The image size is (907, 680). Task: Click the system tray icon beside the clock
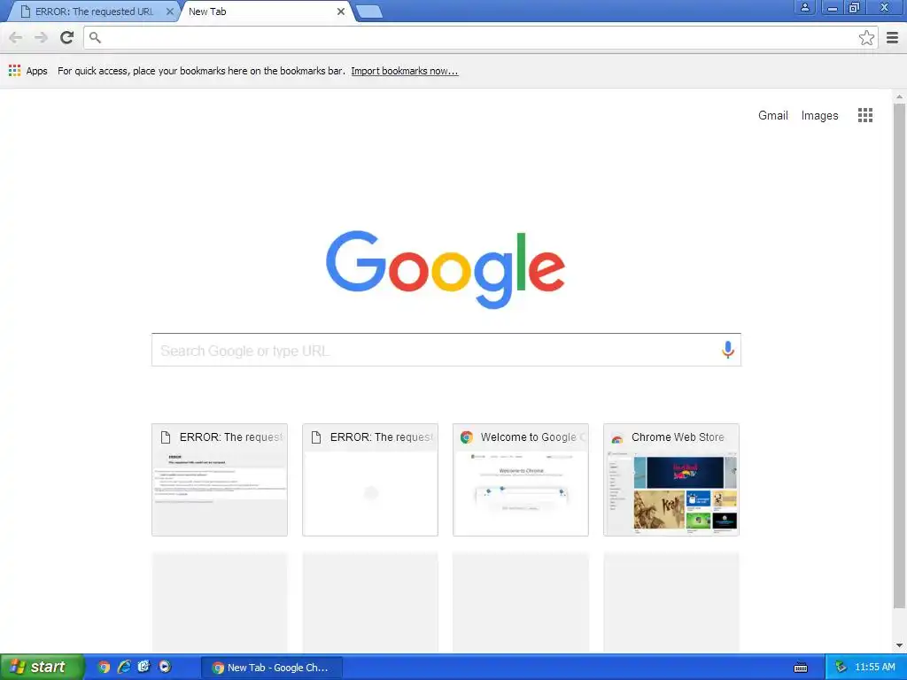coord(841,668)
